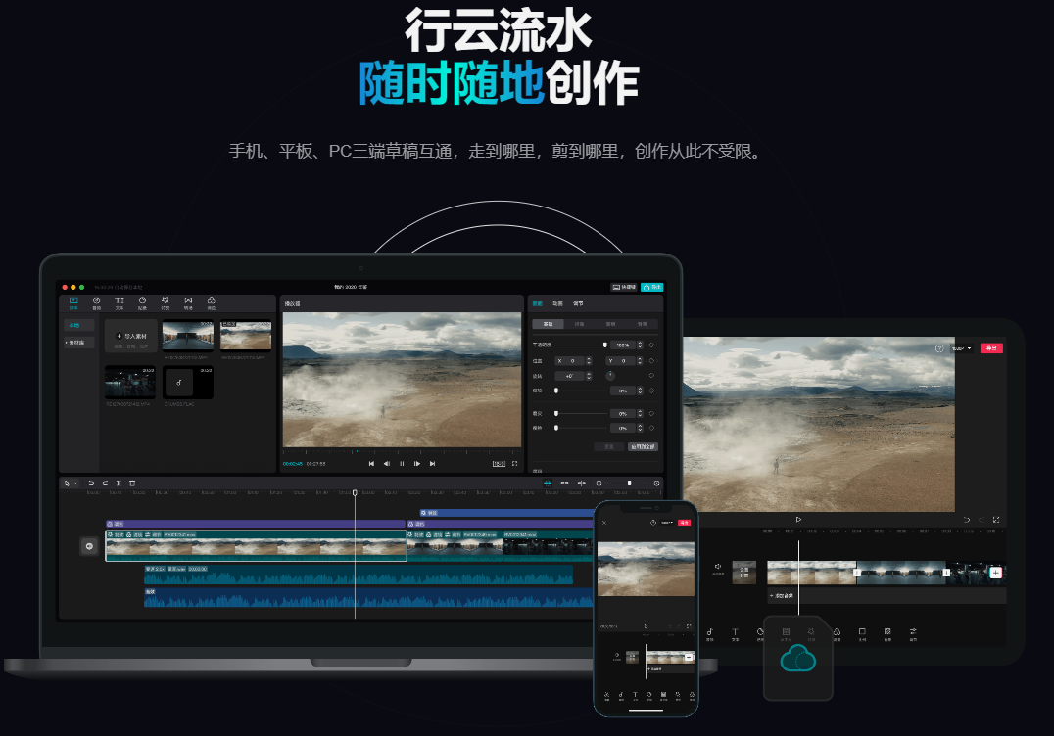
Task: Switch to 调节 tab in properties panel
Action: point(578,303)
